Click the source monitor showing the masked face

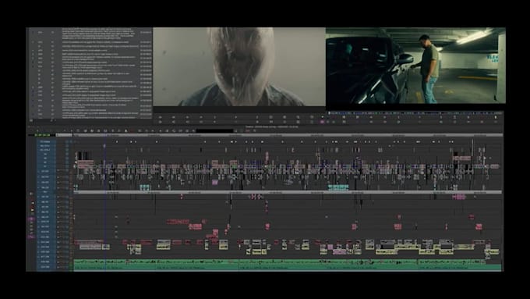(x=239, y=66)
